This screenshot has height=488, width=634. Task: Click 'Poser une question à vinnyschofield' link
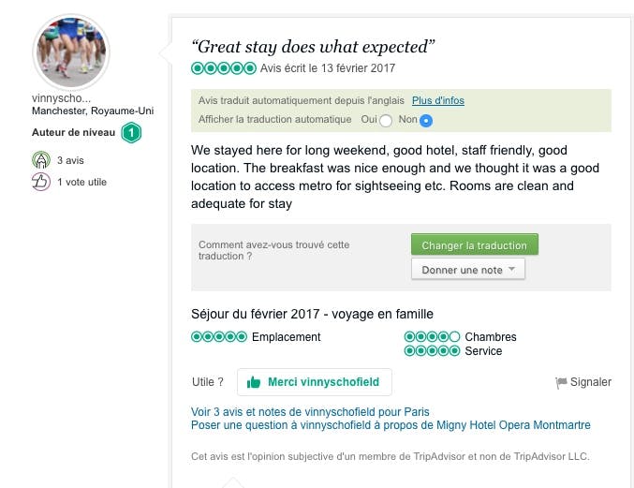391,425
